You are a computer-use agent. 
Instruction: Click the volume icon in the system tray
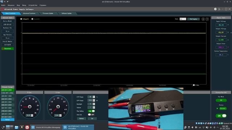tap(192, 127)
